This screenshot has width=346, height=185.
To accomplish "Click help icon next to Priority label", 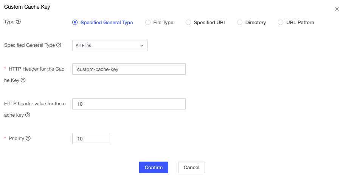I will [x=28, y=138].
